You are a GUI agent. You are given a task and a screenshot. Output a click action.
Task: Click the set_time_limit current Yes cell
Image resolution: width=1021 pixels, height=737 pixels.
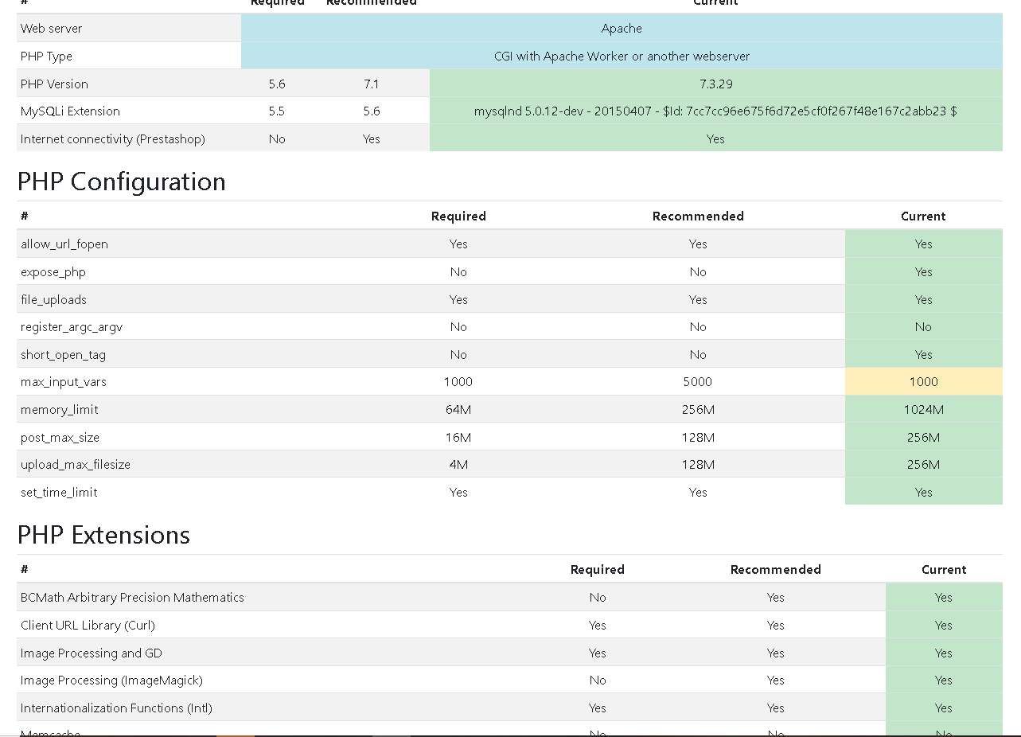pyautogui.click(x=922, y=492)
